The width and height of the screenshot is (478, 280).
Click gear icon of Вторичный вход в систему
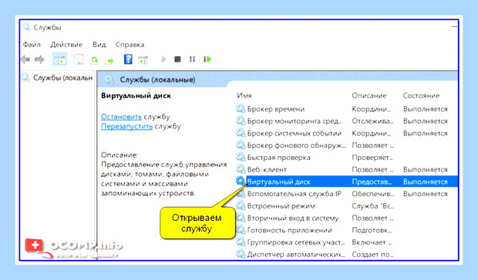click(x=241, y=218)
